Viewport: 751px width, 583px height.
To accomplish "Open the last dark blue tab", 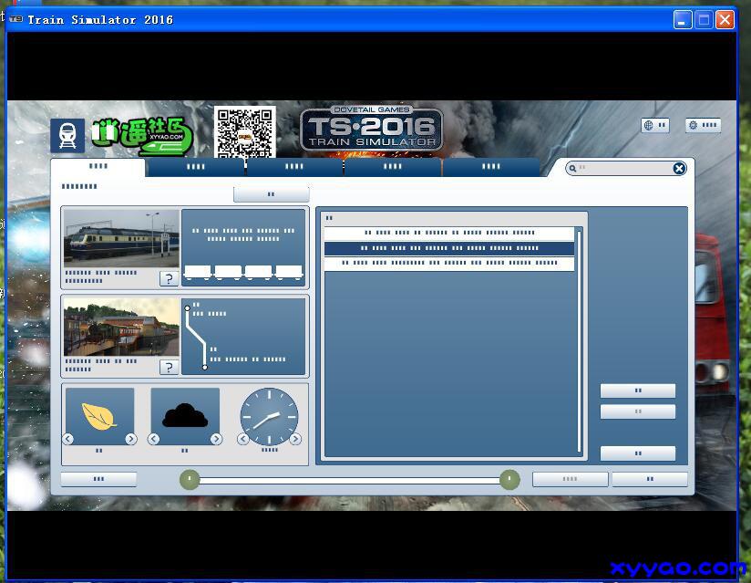I will [x=491, y=167].
